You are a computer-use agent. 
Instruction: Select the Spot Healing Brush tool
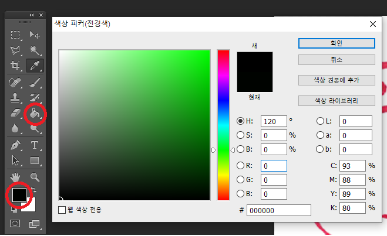(x=15, y=83)
